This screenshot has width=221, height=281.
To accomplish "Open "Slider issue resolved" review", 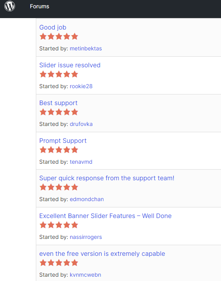I will point(70,65).
